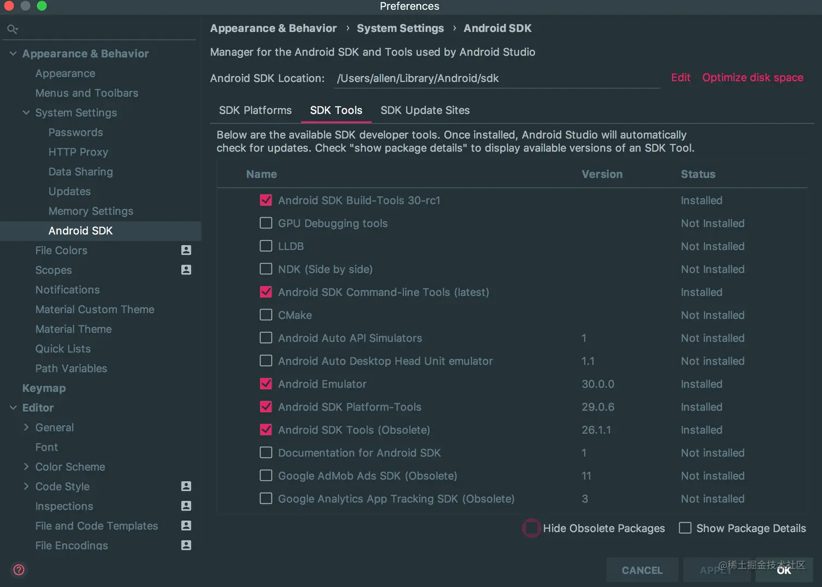Image resolution: width=822 pixels, height=587 pixels.
Task: Click Optimize disk space link
Action: click(x=752, y=78)
